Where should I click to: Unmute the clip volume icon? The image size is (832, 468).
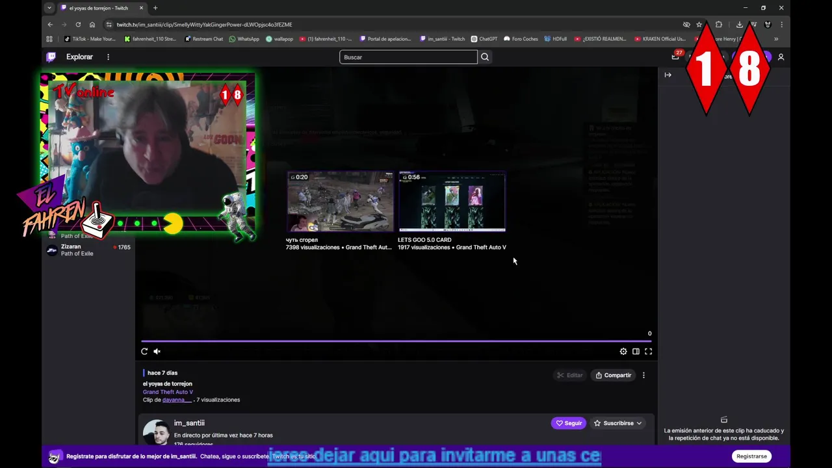pos(157,352)
